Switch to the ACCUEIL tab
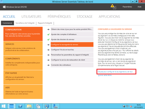Image resolution: width=145 pixels, height=109 pixels. point(9,17)
